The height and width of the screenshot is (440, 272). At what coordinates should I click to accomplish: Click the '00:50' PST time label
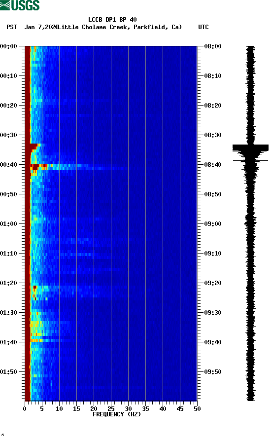pos(8,194)
